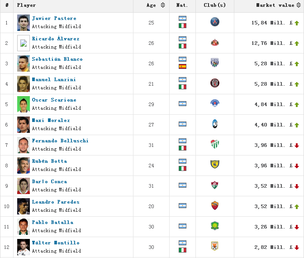This screenshot has width=304, height=258.
Task: Click the Fluminense crest in Darío Conca's row
Action: [x=214, y=185]
